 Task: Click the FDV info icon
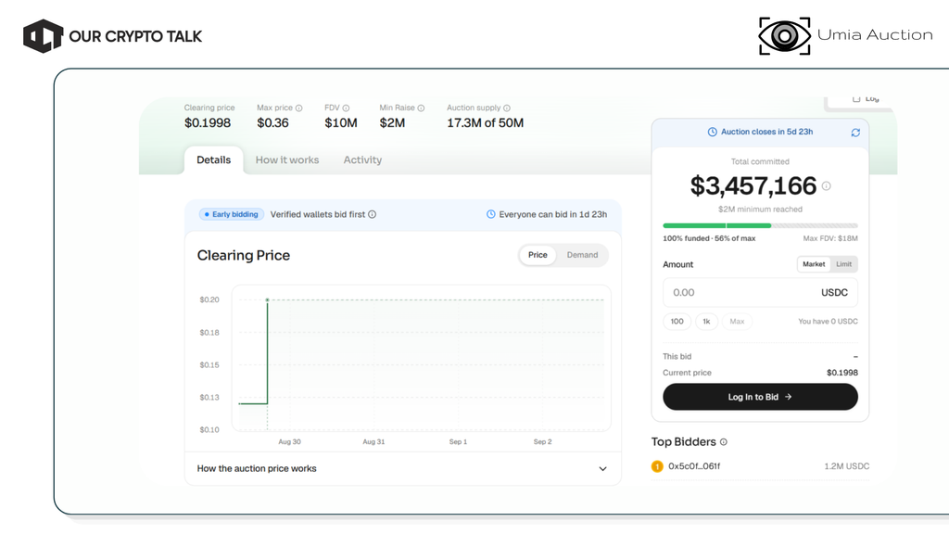coord(347,108)
